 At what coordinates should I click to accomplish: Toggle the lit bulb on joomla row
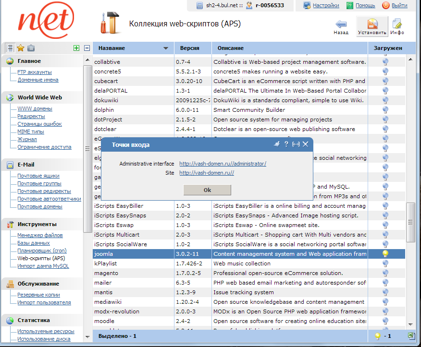[385, 254]
